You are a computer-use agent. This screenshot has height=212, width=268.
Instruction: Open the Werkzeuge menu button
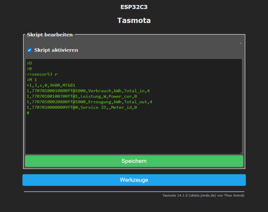(134, 180)
